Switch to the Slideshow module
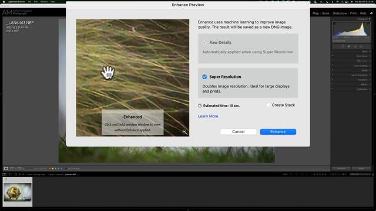 pos(340,13)
